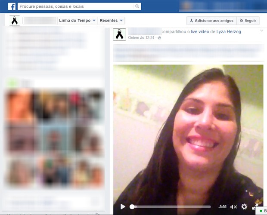267x215 pixels.
Task: Click the search magnifier icon
Action: coord(137,6)
